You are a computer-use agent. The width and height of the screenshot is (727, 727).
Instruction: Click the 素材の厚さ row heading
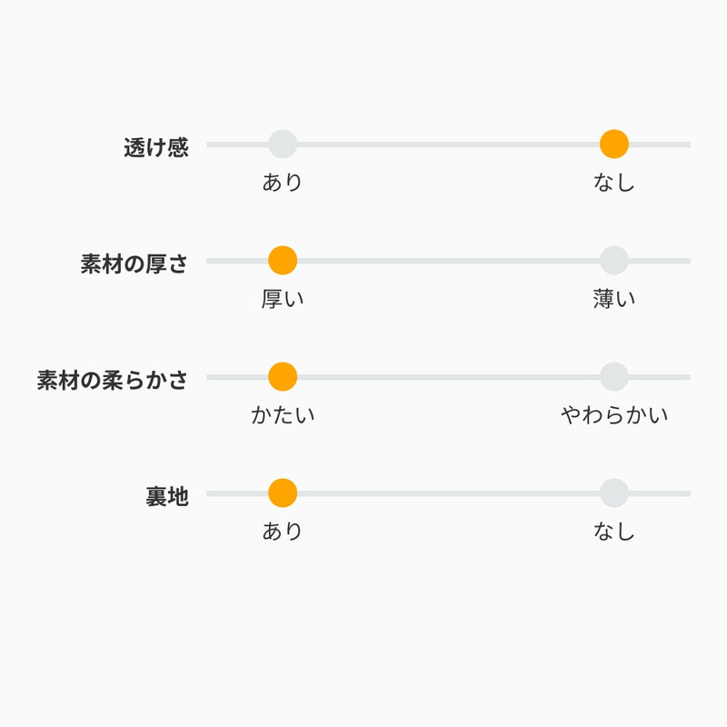[134, 264]
